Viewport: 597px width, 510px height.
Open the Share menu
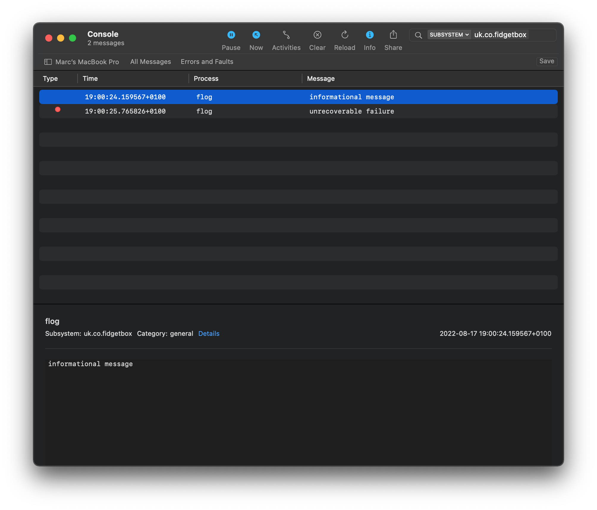click(393, 35)
